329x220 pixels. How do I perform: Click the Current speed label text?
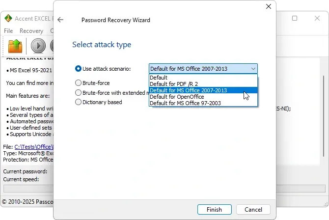[x=21, y=179]
